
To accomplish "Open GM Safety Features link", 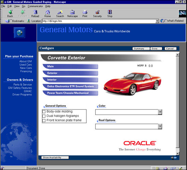I will (20, 88).
